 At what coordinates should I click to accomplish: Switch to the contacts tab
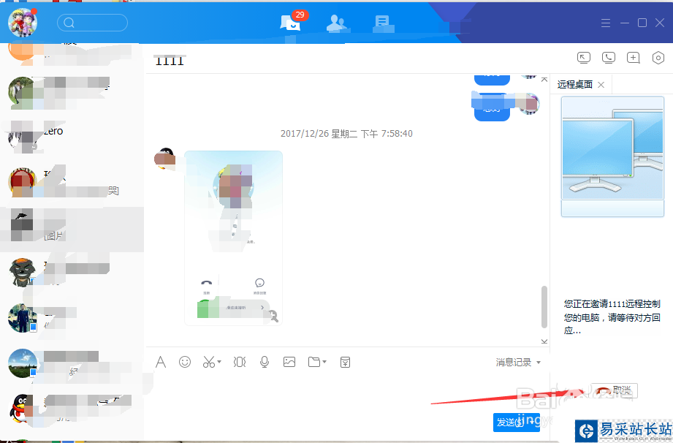(336, 23)
